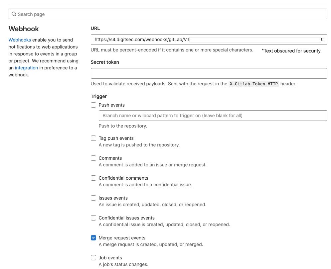
Task: Open the Webhooks documentation link
Action: click(20, 40)
